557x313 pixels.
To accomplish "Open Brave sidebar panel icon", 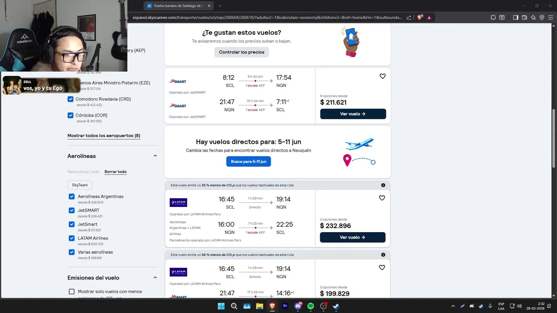I will 516,17.
